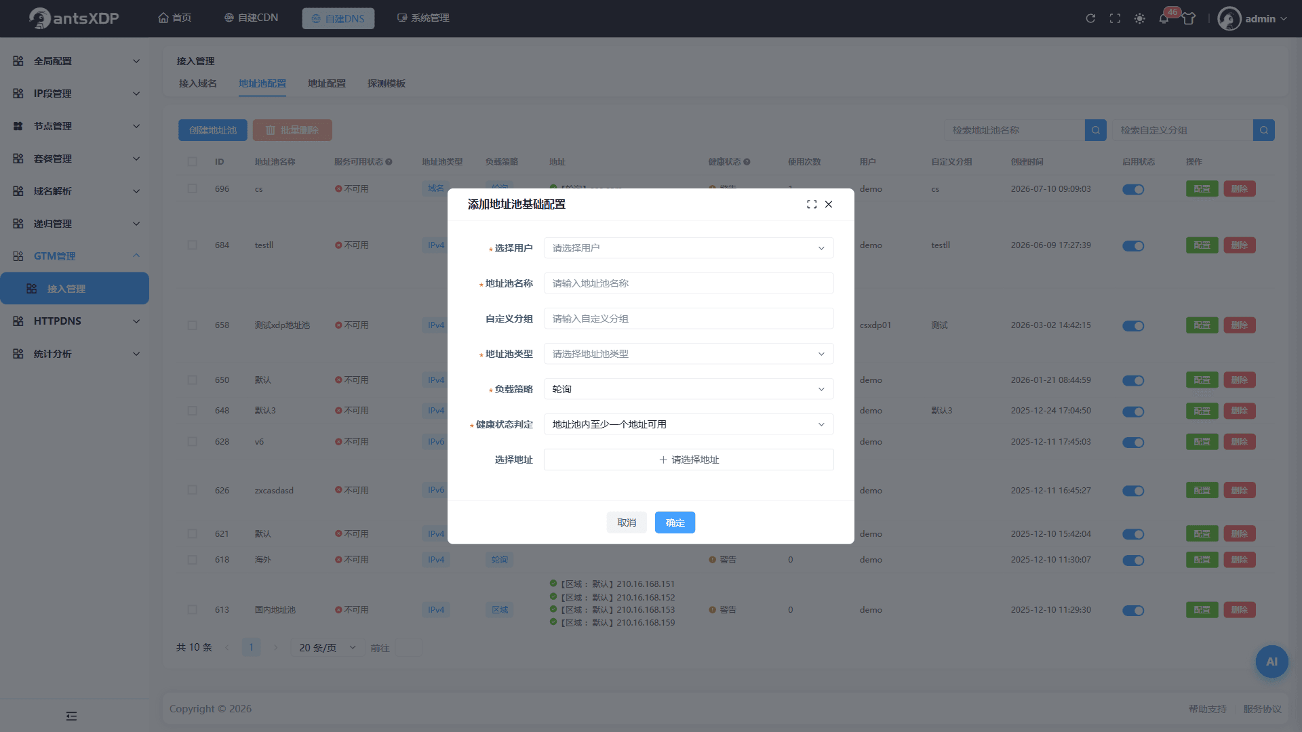Click the custom group search icon
The image size is (1302, 732).
[1264, 130]
